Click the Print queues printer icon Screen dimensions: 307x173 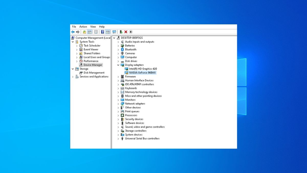click(123, 111)
